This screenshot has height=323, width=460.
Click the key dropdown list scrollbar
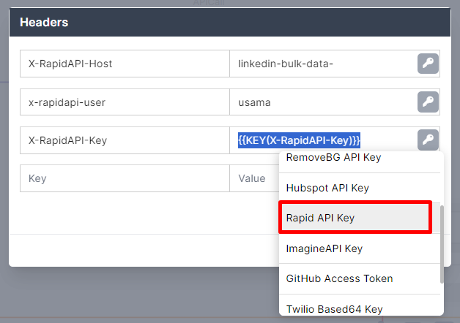click(x=442, y=244)
